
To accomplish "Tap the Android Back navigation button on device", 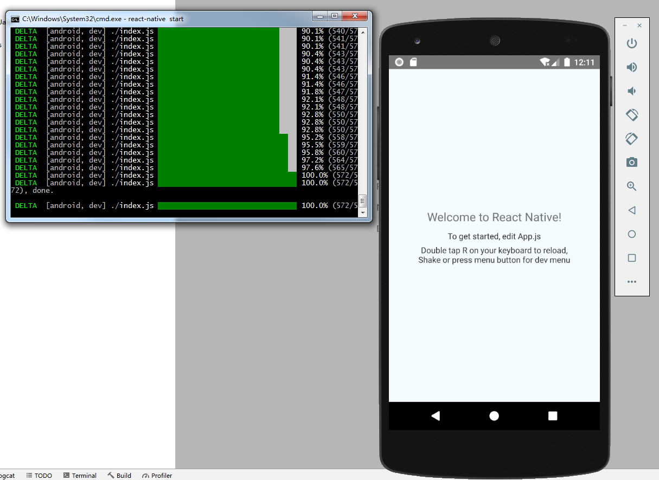I will click(435, 416).
